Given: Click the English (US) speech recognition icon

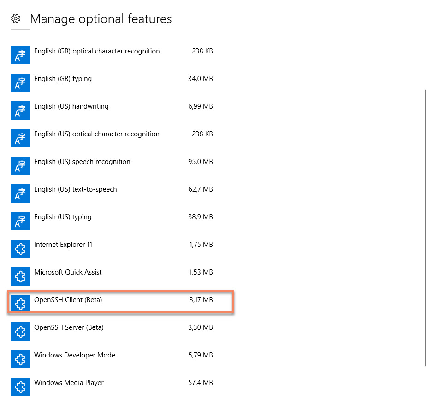Looking at the screenshot, I should [20, 166].
